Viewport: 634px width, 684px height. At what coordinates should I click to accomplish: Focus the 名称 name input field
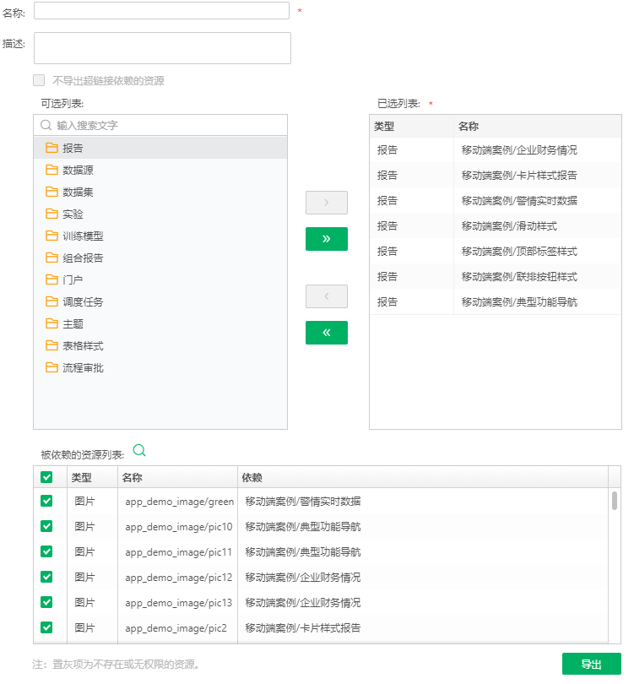click(x=161, y=11)
